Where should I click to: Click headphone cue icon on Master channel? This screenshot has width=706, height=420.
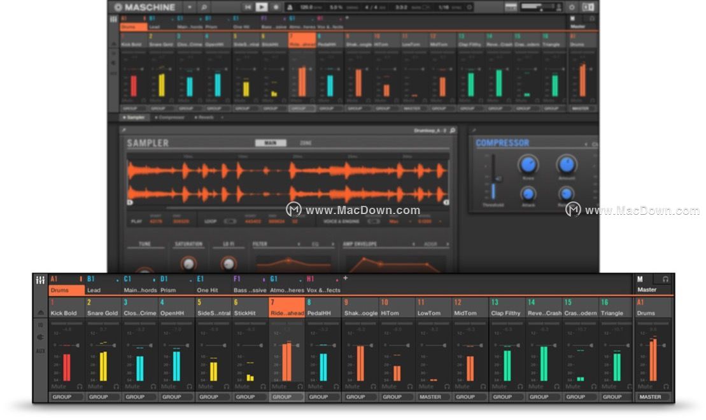(665, 279)
